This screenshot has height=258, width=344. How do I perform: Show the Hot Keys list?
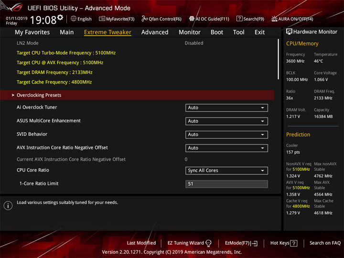[284, 243]
